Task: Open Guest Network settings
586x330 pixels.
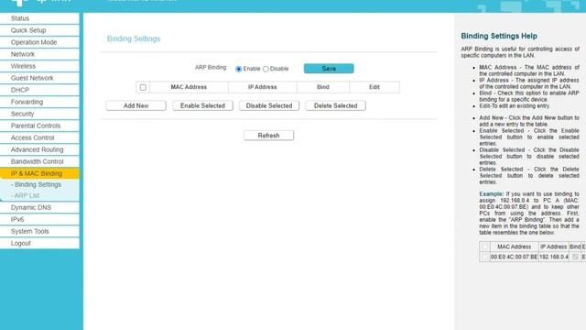Action: click(39, 78)
